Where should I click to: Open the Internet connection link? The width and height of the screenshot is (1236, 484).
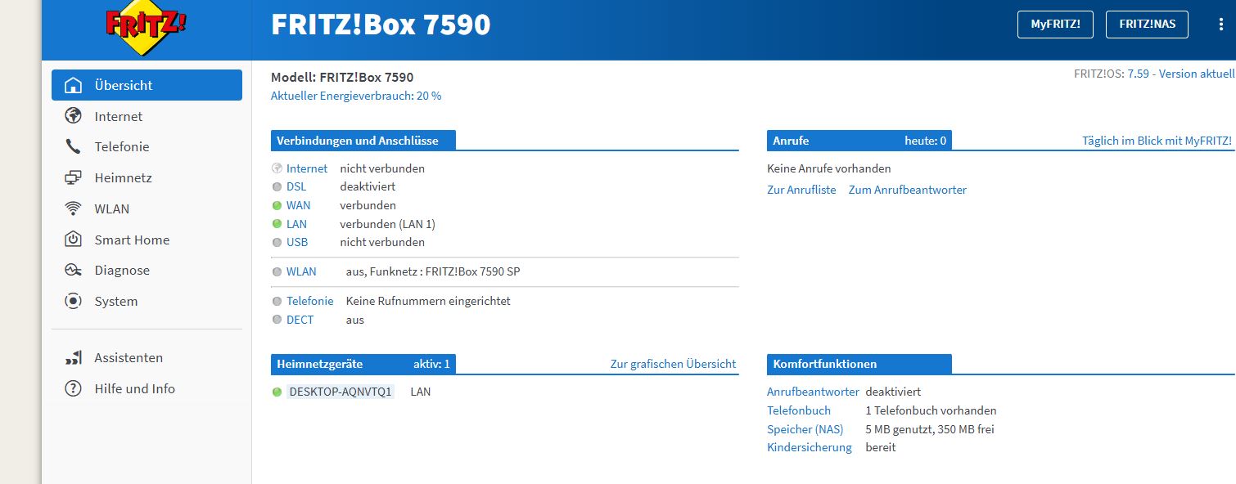(x=307, y=168)
